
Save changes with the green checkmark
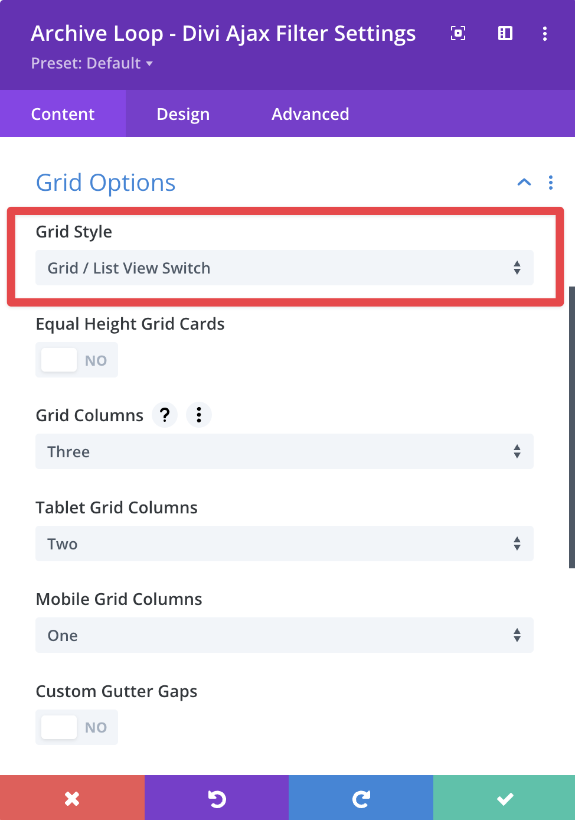[505, 799]
